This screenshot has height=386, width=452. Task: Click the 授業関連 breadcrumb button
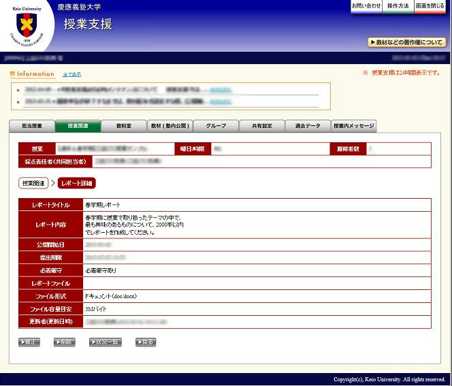33,183
